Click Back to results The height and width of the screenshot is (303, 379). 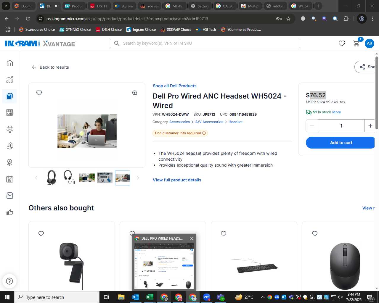click(x=50, y=67)
